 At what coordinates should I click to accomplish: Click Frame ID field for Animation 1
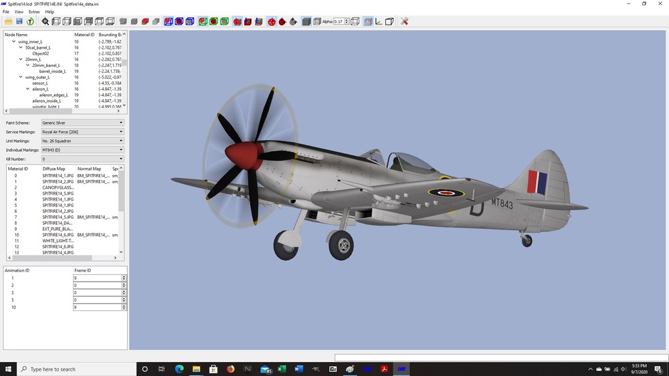[x=97, y=278]
